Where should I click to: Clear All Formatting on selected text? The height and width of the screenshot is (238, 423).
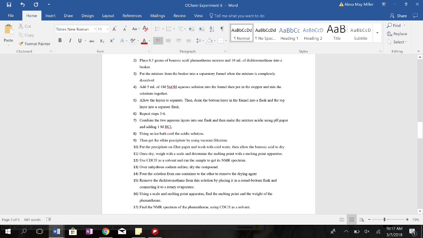pos(145,29)
